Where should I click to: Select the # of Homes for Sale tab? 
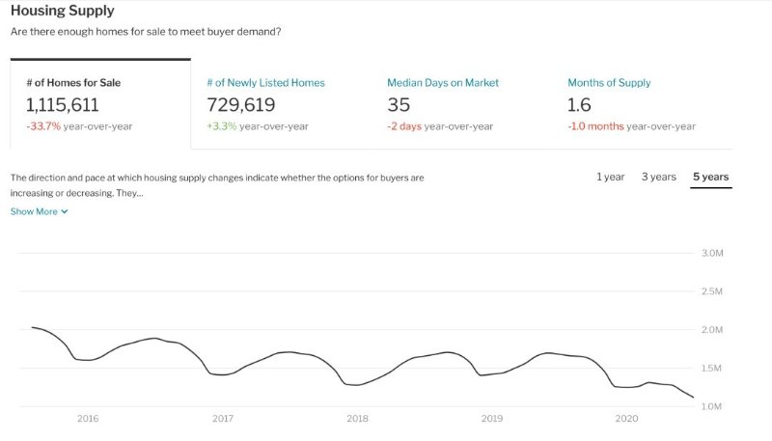tap(100, 104)
